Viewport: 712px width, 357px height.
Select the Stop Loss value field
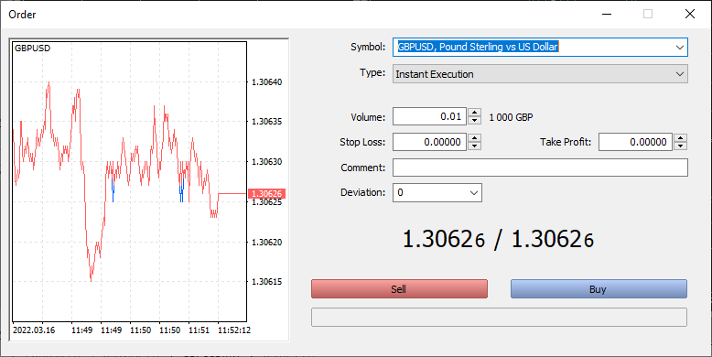click(x=429, y=142)
